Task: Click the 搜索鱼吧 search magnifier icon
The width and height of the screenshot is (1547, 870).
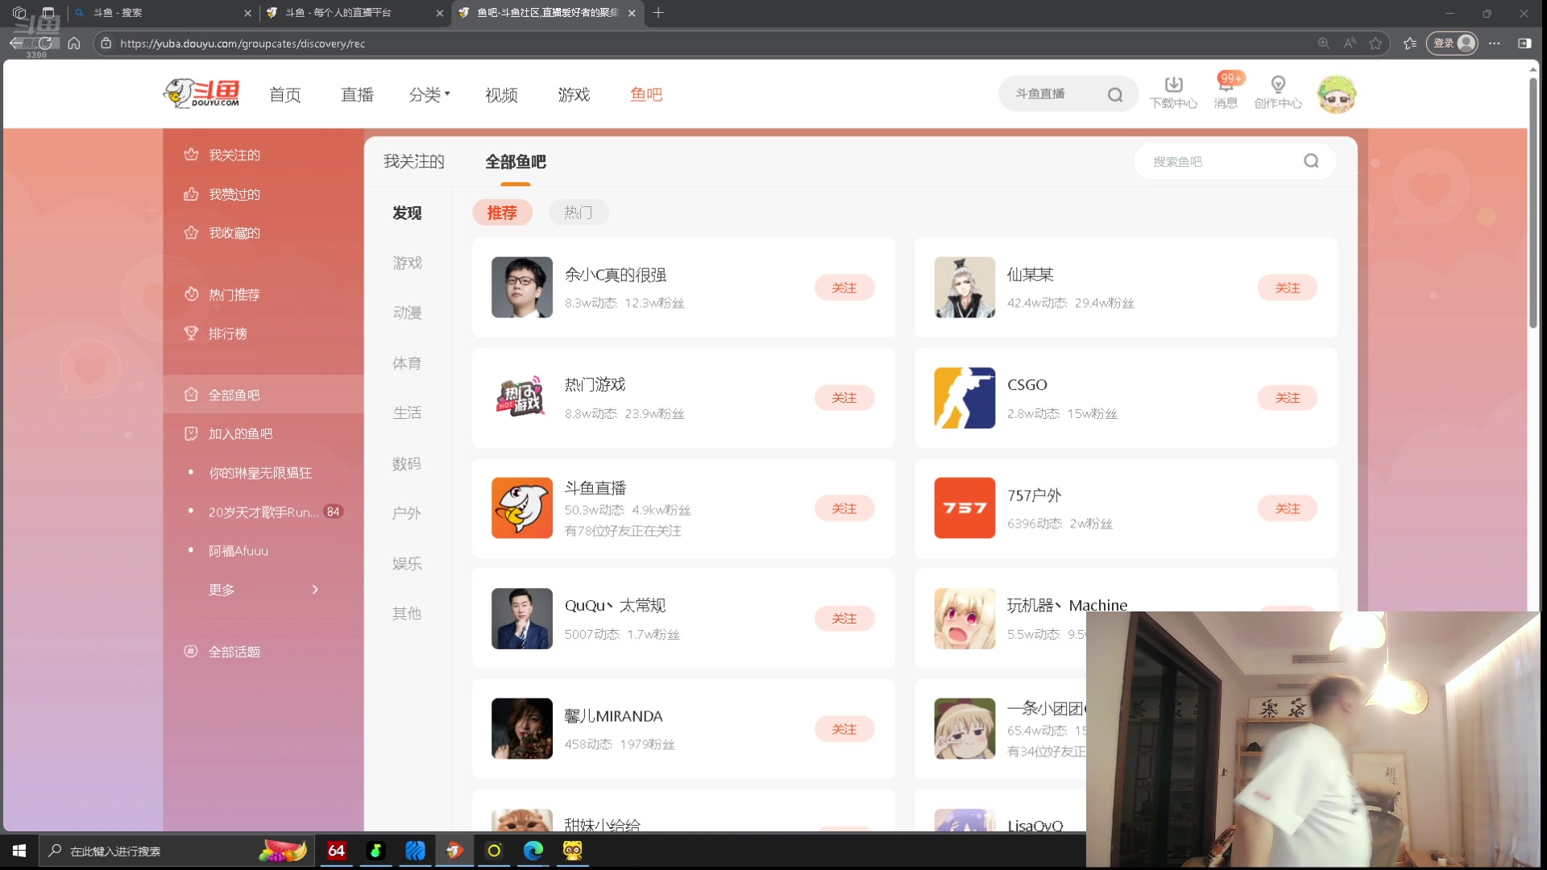Action: [1311, 161]
